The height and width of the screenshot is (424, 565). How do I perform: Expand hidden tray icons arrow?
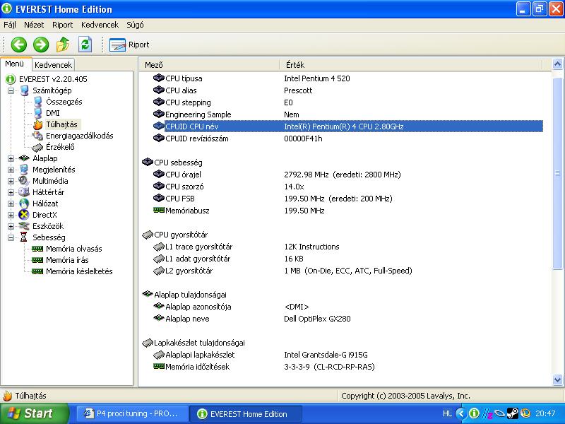pos(460,413)
